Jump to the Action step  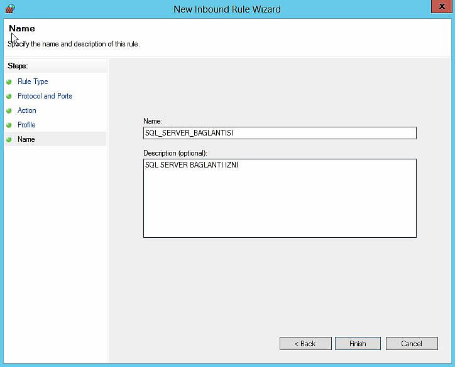pos(27,110)
